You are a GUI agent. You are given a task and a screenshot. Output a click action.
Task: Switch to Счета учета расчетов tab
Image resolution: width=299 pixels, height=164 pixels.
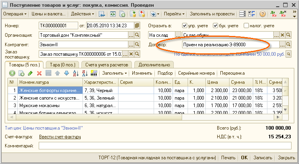[107, 65]
